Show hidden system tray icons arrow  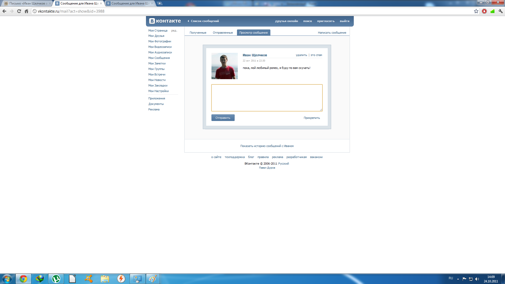(458, 279)
